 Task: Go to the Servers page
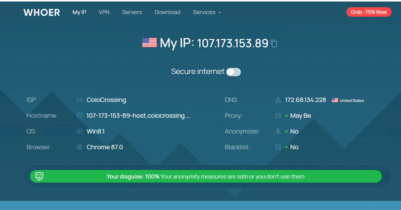[x=132, y=12]
